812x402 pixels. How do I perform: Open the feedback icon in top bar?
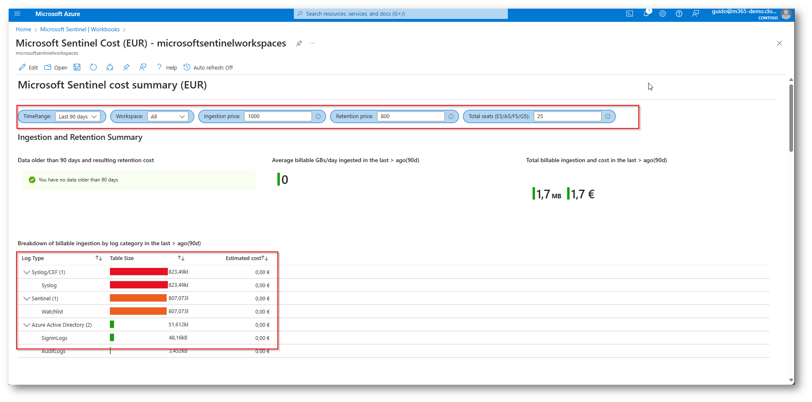click(696, 14)
